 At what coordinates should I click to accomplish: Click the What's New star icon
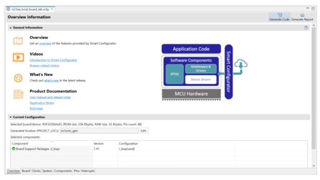tap(18, 78)
